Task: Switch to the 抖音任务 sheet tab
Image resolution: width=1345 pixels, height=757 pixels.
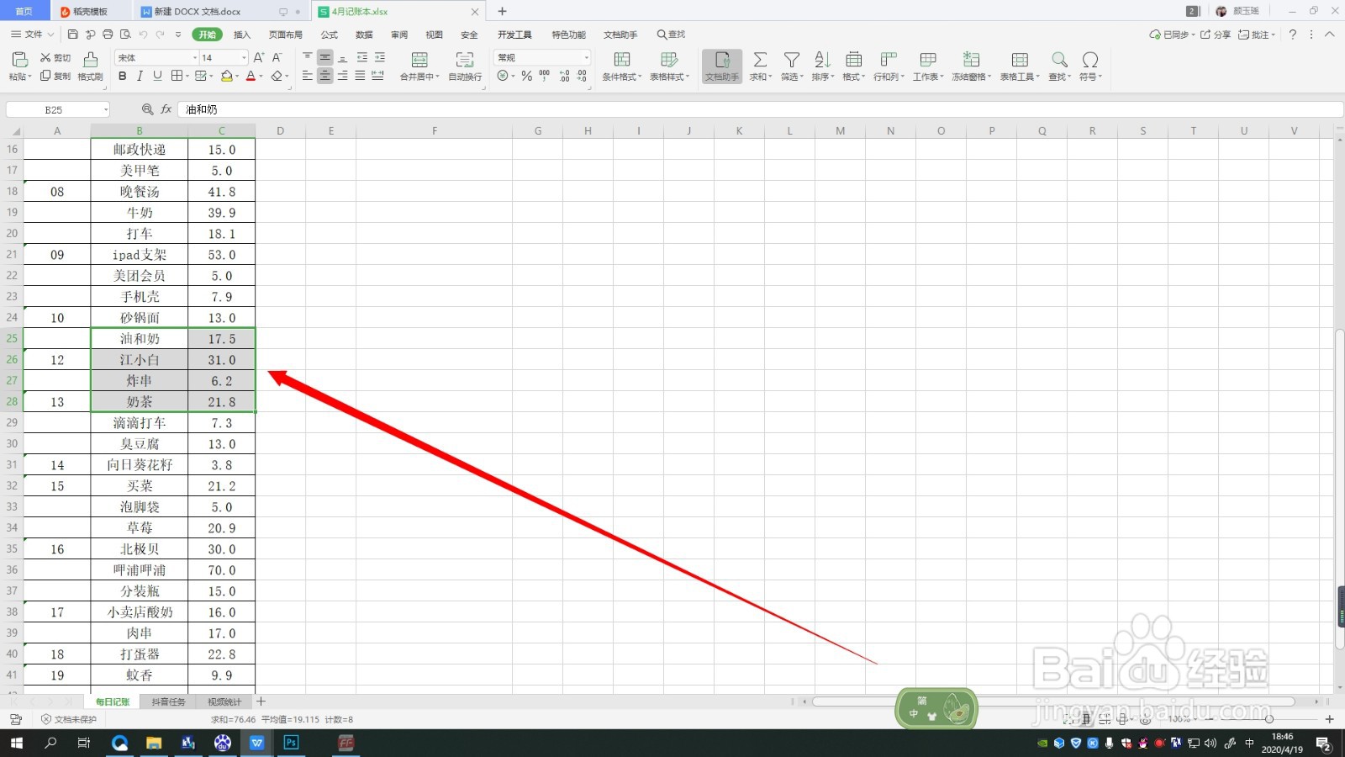Action: pos(168,701)
